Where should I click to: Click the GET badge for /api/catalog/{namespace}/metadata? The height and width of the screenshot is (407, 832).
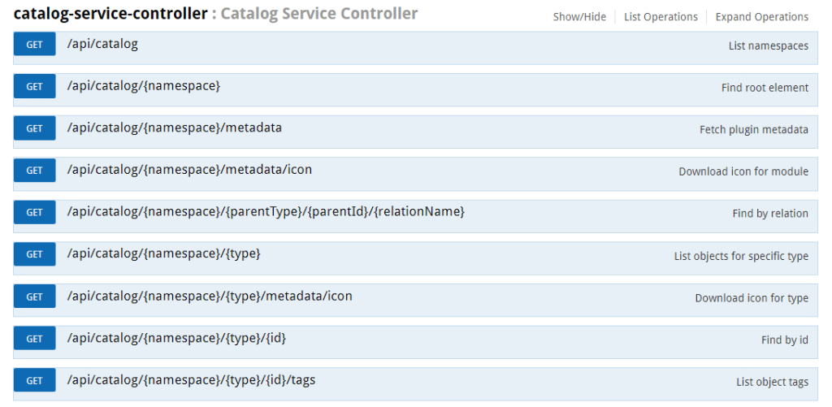point(34,128)
